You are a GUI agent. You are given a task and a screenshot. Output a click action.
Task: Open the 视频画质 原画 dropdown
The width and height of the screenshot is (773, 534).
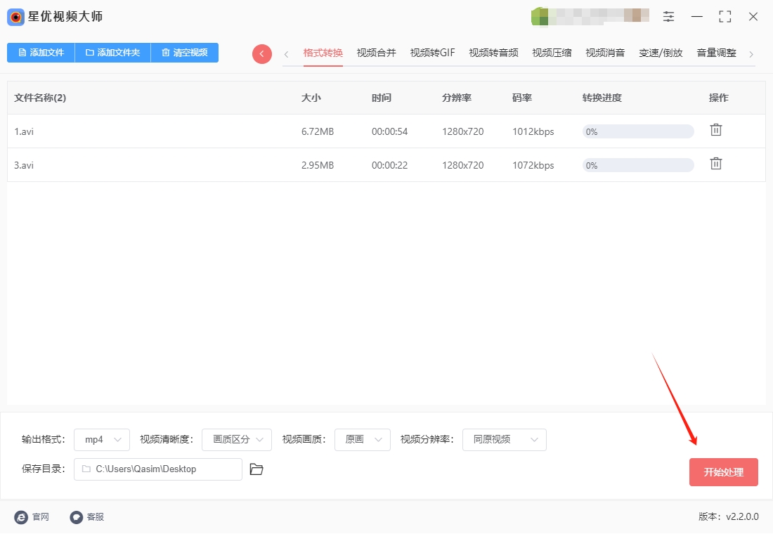[x=363, y=439]
